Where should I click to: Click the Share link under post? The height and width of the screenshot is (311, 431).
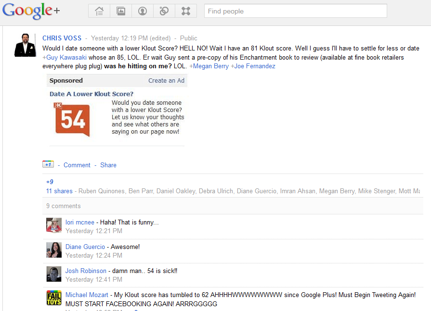coord(108,165)
